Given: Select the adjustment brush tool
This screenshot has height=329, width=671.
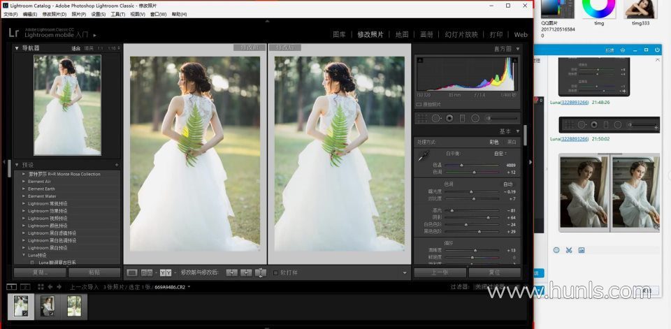Looking at the screenshot, I should coord(503,119).
